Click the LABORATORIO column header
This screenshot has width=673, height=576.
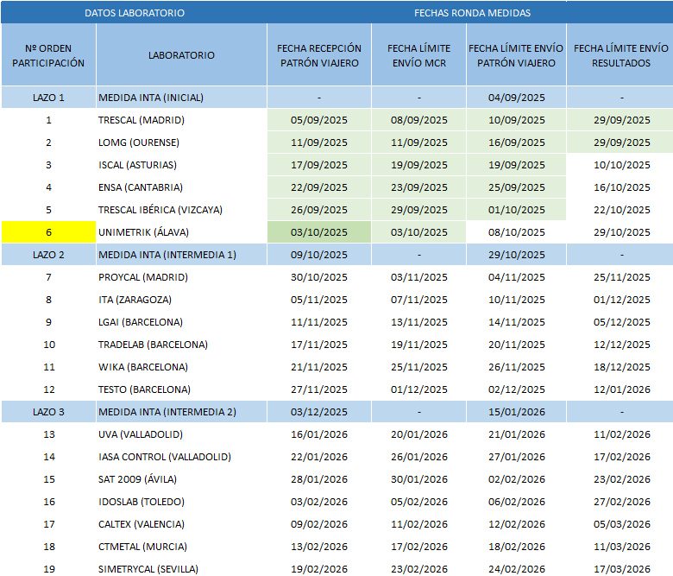[181, 55]
